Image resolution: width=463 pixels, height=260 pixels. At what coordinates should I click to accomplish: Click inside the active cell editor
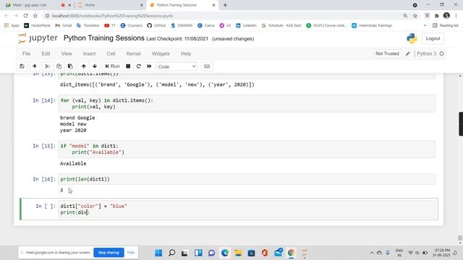247,209
